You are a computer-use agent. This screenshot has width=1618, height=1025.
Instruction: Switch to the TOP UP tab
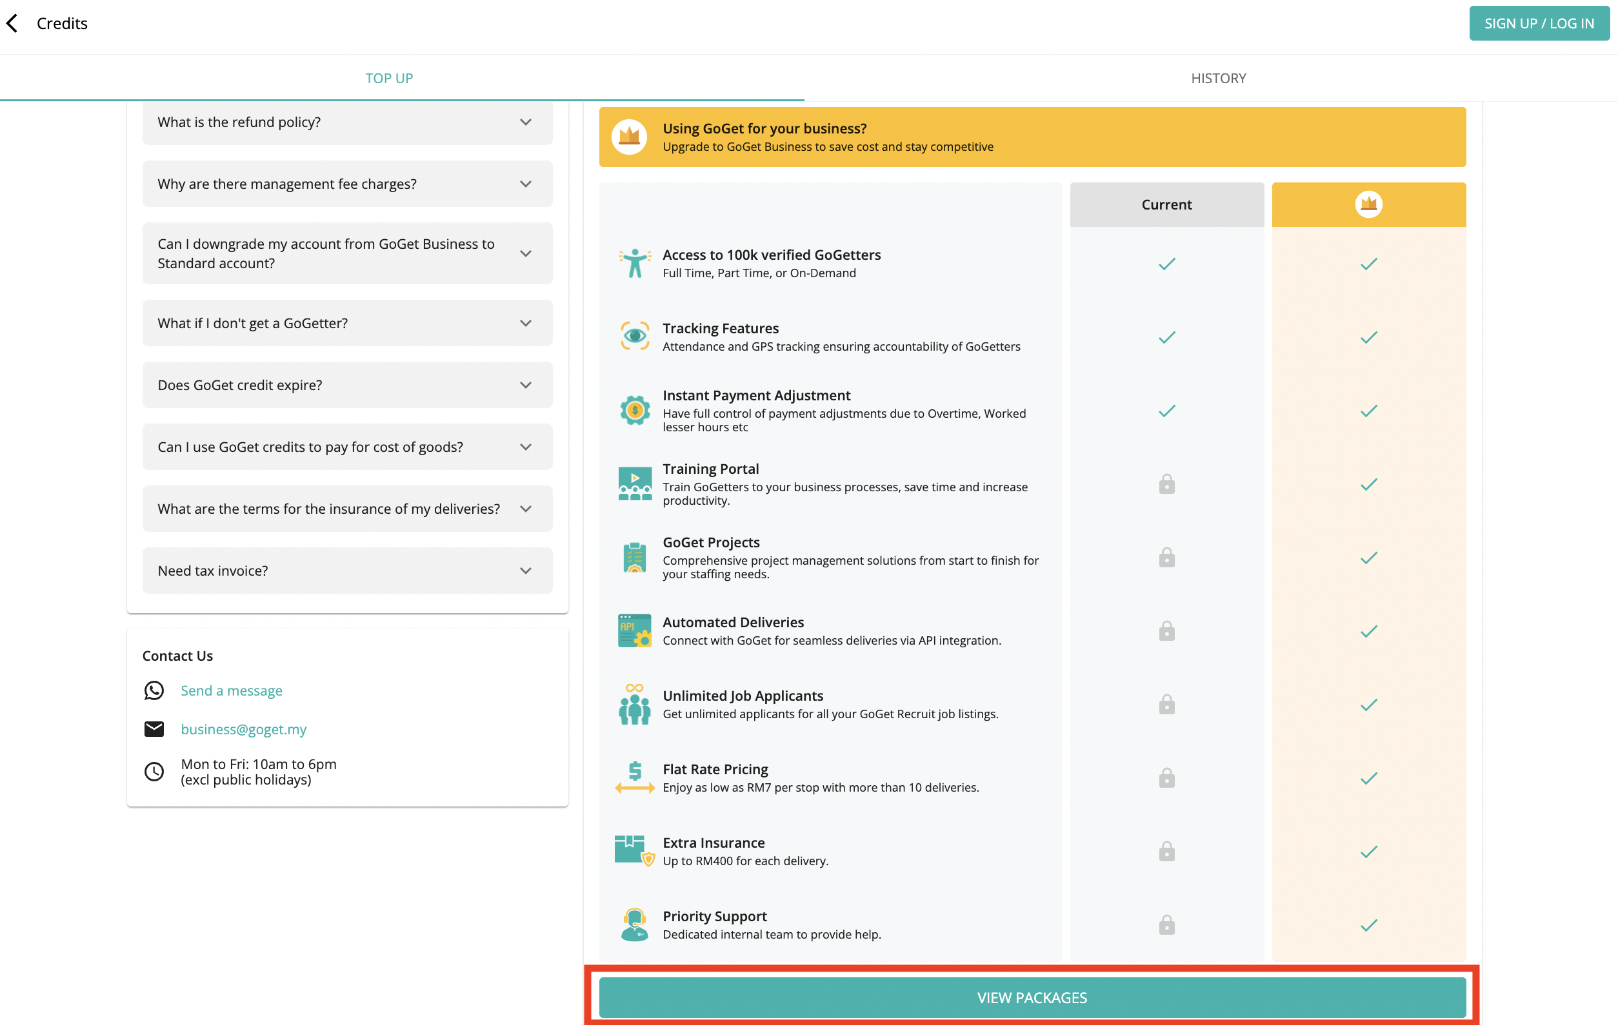tap(389, 78)
